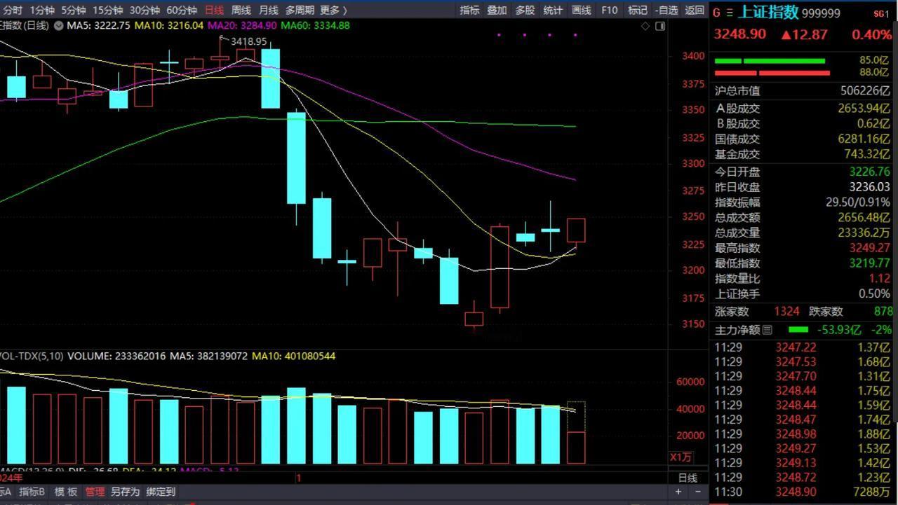Open the 多周期 multi-period view

(300, 10)
